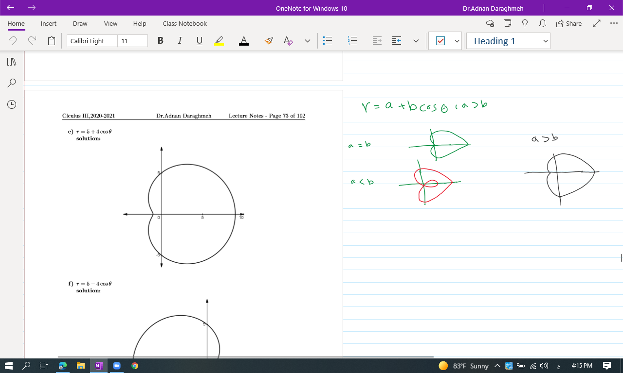
Task: Toggle bold formatting
Action: coord(161,41)
